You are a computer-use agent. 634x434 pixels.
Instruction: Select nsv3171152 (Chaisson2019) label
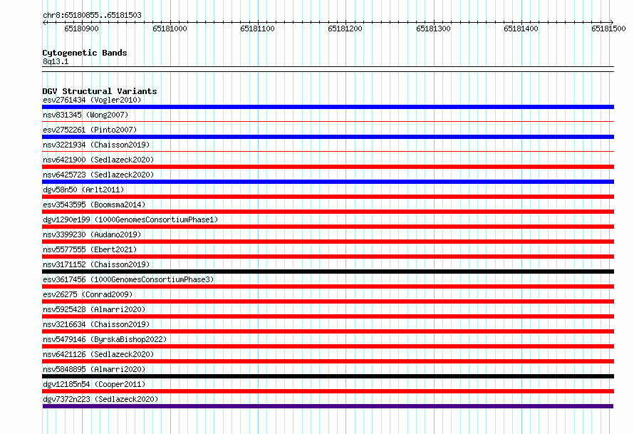tap(96, 264)
